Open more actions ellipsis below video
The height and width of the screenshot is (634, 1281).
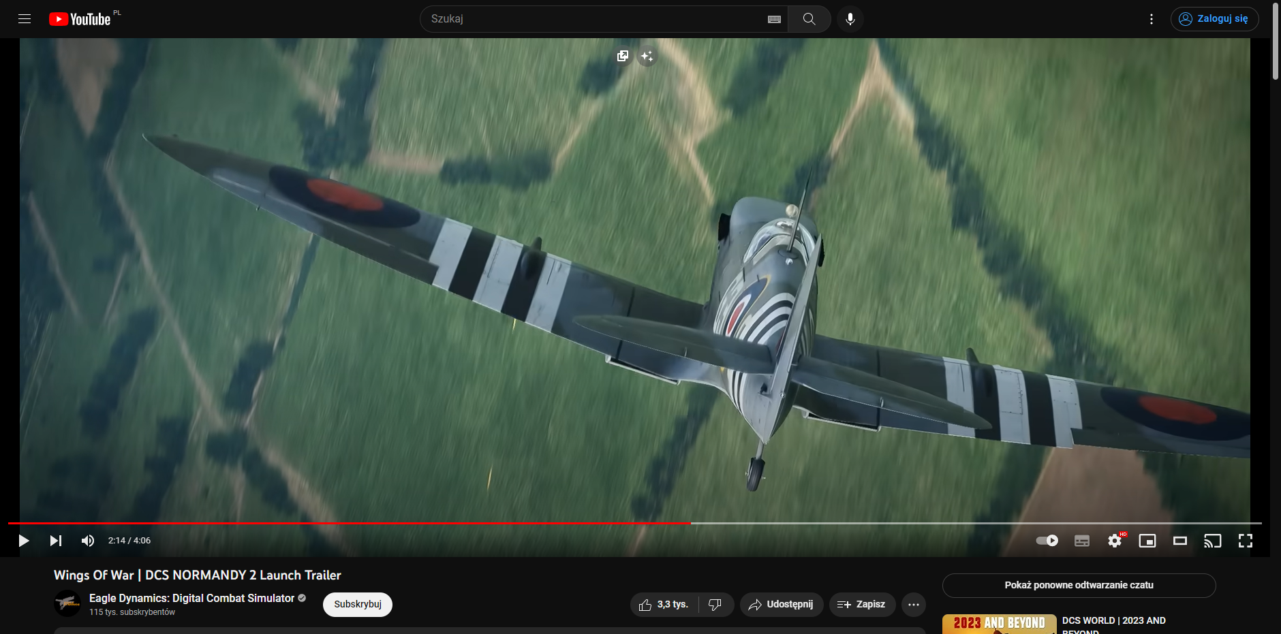(914, 605)
